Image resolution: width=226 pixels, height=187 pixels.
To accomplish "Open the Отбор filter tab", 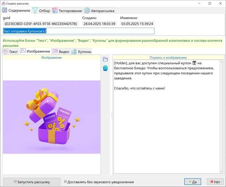I will click(x=41, y=10).
